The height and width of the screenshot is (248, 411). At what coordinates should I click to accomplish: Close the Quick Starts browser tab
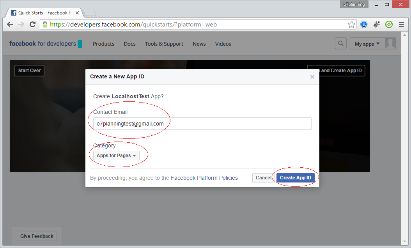77,13
